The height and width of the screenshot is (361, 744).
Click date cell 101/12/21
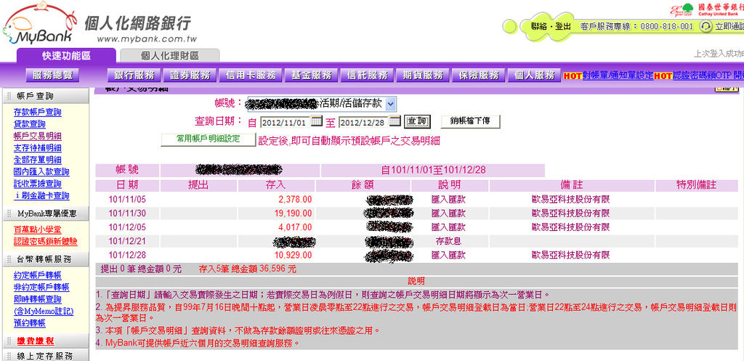[x=128, y=241]
